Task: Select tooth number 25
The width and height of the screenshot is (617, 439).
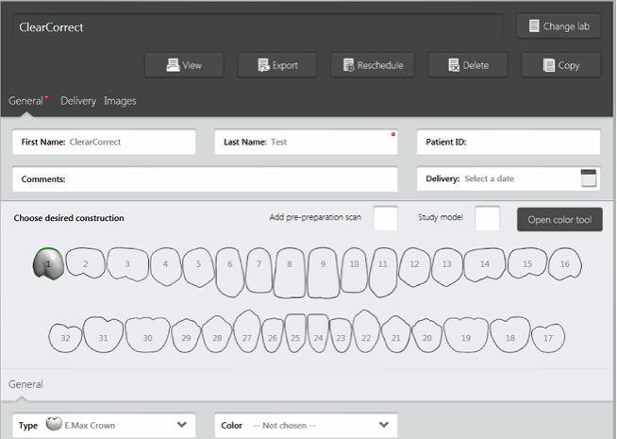Action: point(295,333)
